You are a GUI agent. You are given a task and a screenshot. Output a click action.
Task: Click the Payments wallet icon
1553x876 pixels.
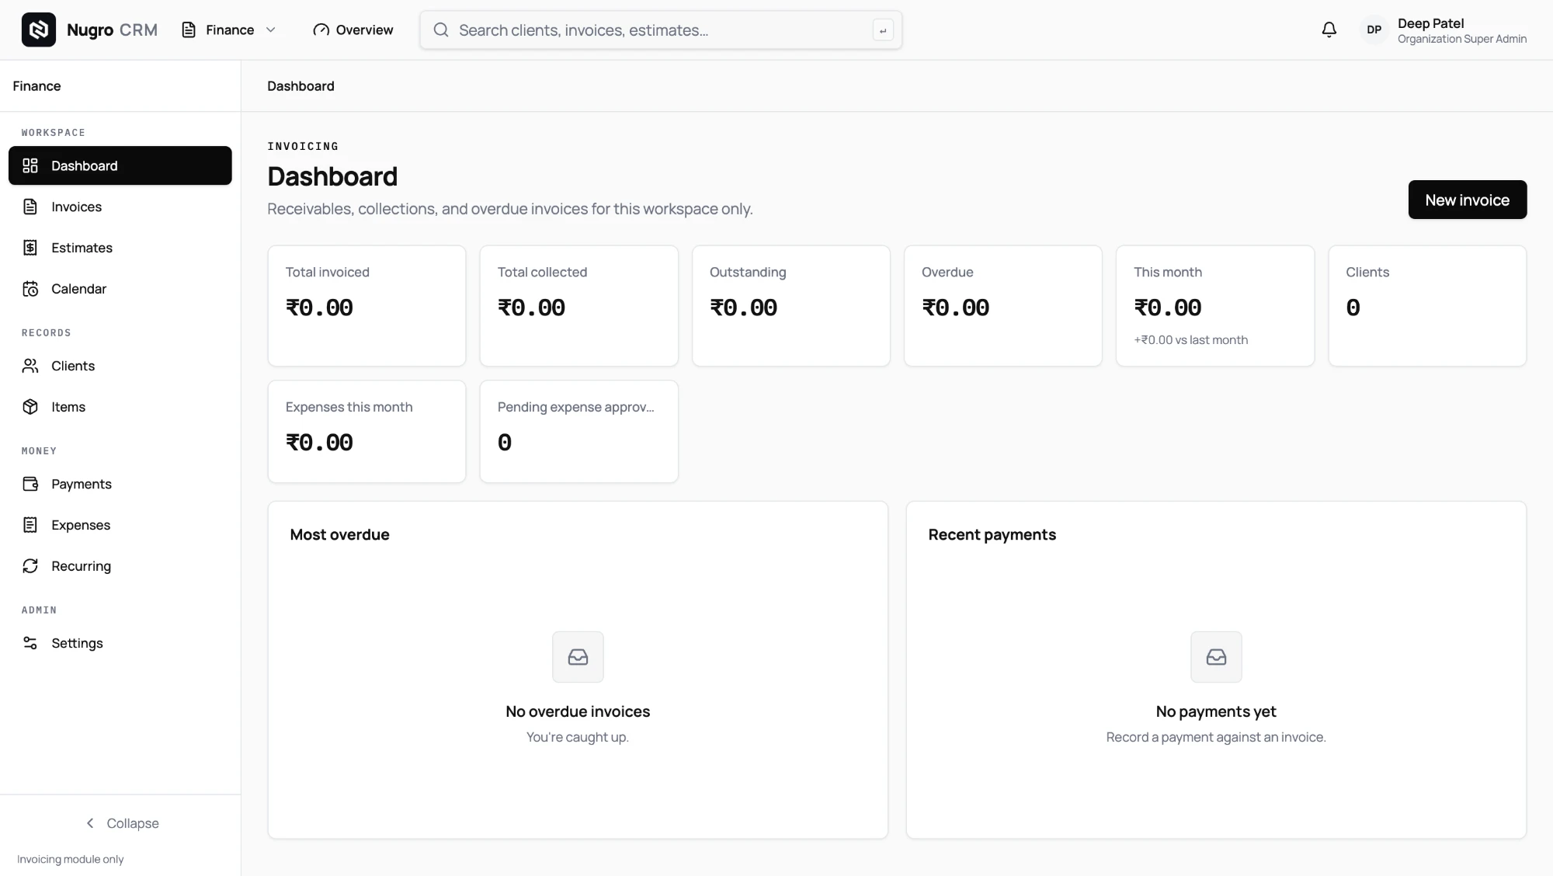tap(30, 484)
